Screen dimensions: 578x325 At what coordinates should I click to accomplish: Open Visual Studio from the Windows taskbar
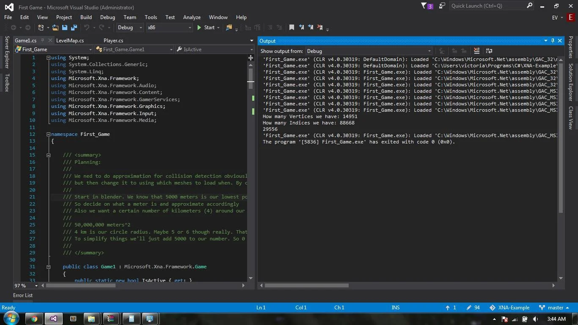pos(54,319)
